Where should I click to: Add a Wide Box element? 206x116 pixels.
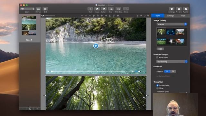point(118,9)
